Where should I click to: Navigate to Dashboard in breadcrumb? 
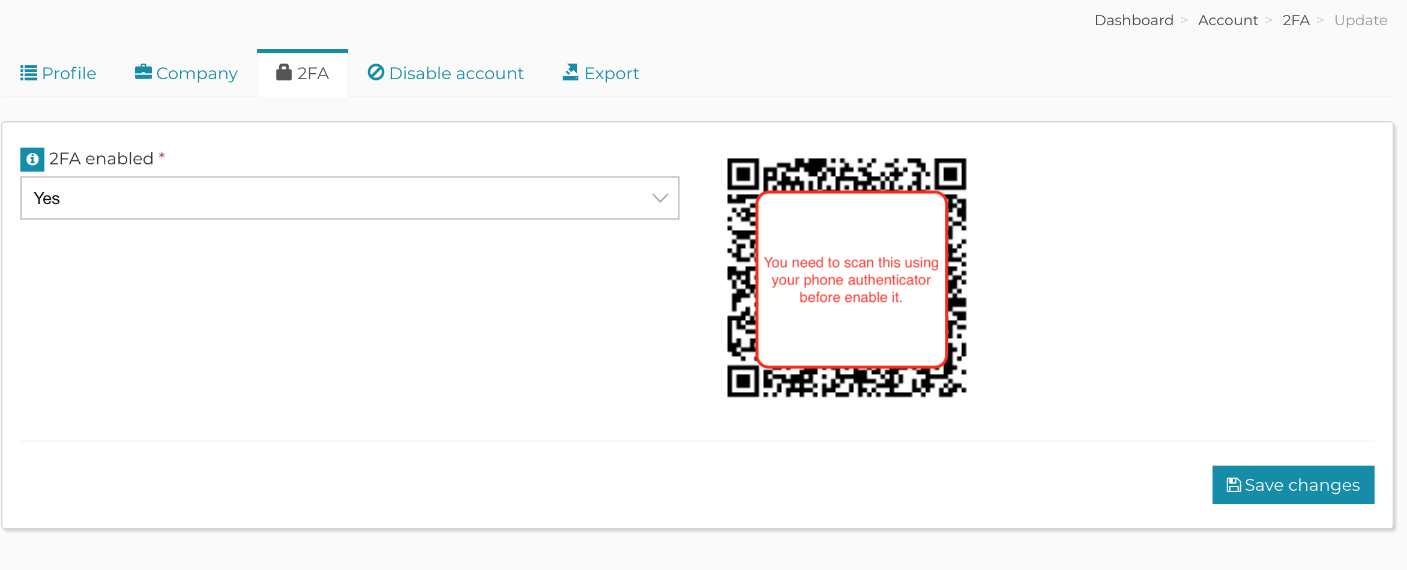coord(1134,20)
